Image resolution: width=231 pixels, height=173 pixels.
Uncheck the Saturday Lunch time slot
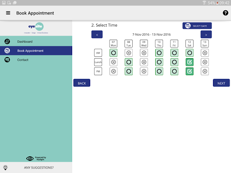(x=189, y=62)
